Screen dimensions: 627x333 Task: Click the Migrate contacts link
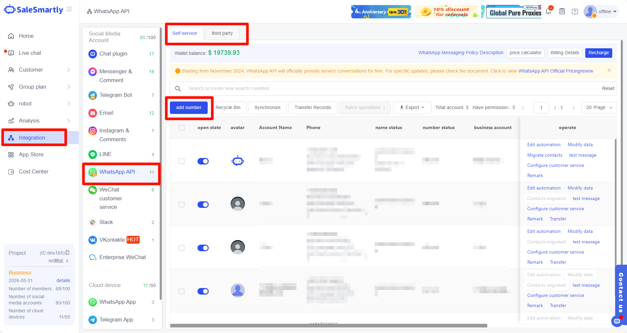tap(545, 155)
